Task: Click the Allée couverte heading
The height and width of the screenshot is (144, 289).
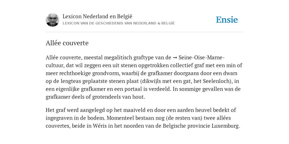Action: point(67,43)
